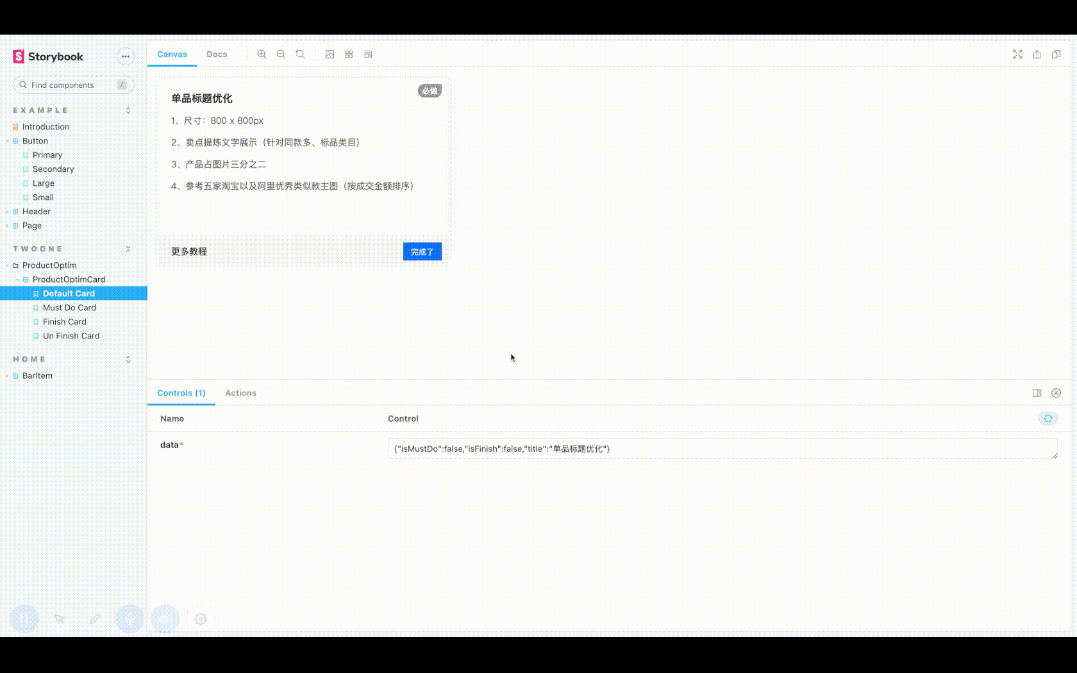Click the card title 单品标题优化
Viewport: 1077px width, 673px height.
click(201, 98)
